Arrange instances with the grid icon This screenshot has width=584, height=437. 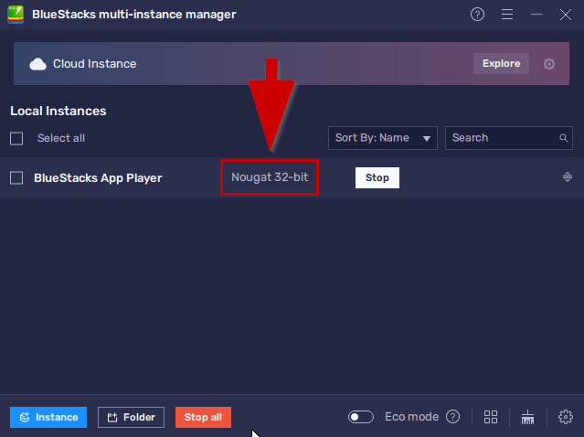[491, 417]
